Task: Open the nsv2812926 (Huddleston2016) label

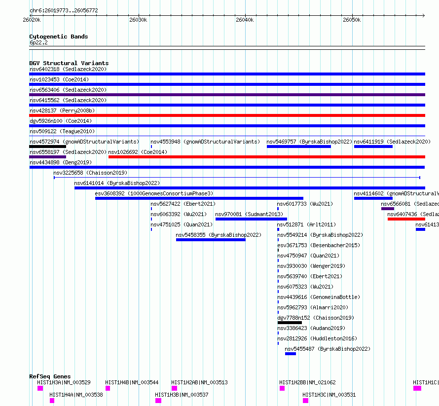Action: [x=318, y=338]
